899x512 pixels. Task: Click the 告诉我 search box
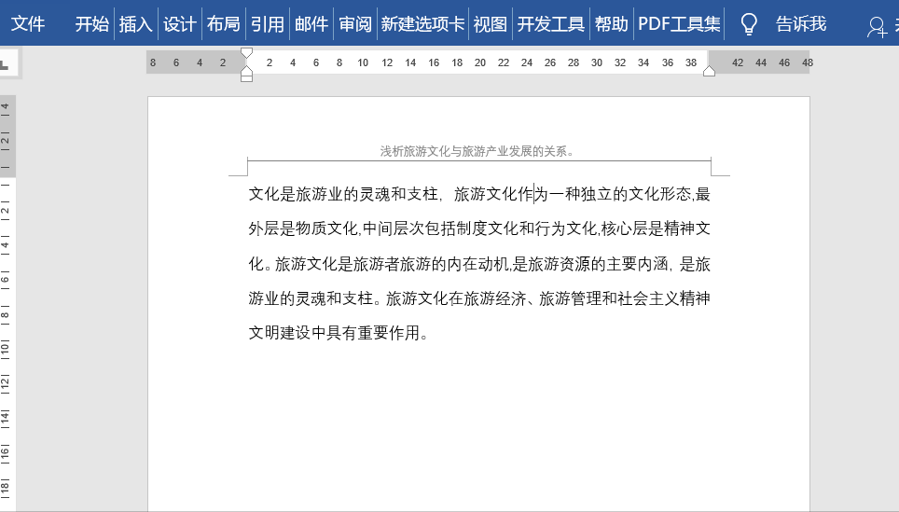[x=801, y=23]
